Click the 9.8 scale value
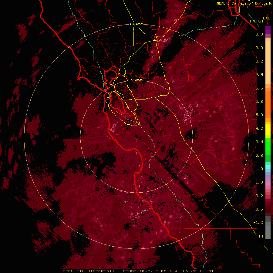The image size is (273, 273). pyautogui.click(x=259, y=34)
